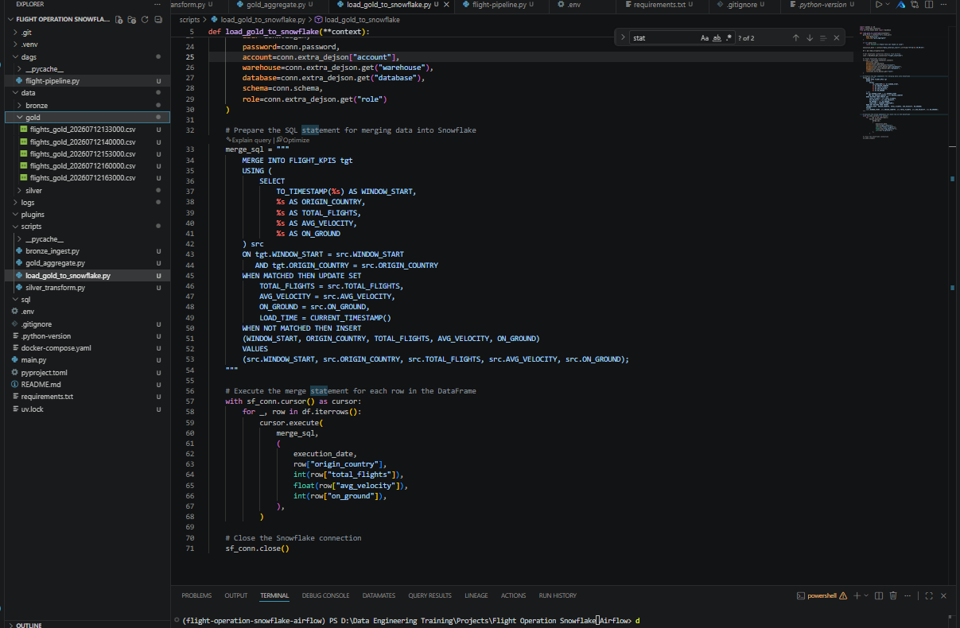The width and height of the screenshot is (960, 628).
Task: Open the OUTPUT panel tab
Action: coord(235,595)
